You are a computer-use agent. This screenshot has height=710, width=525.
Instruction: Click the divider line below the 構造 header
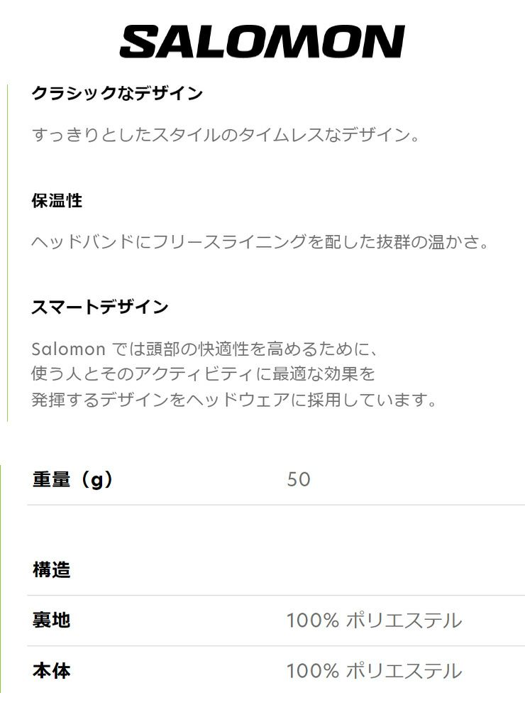pyautogui.click(x=276, y=595)
